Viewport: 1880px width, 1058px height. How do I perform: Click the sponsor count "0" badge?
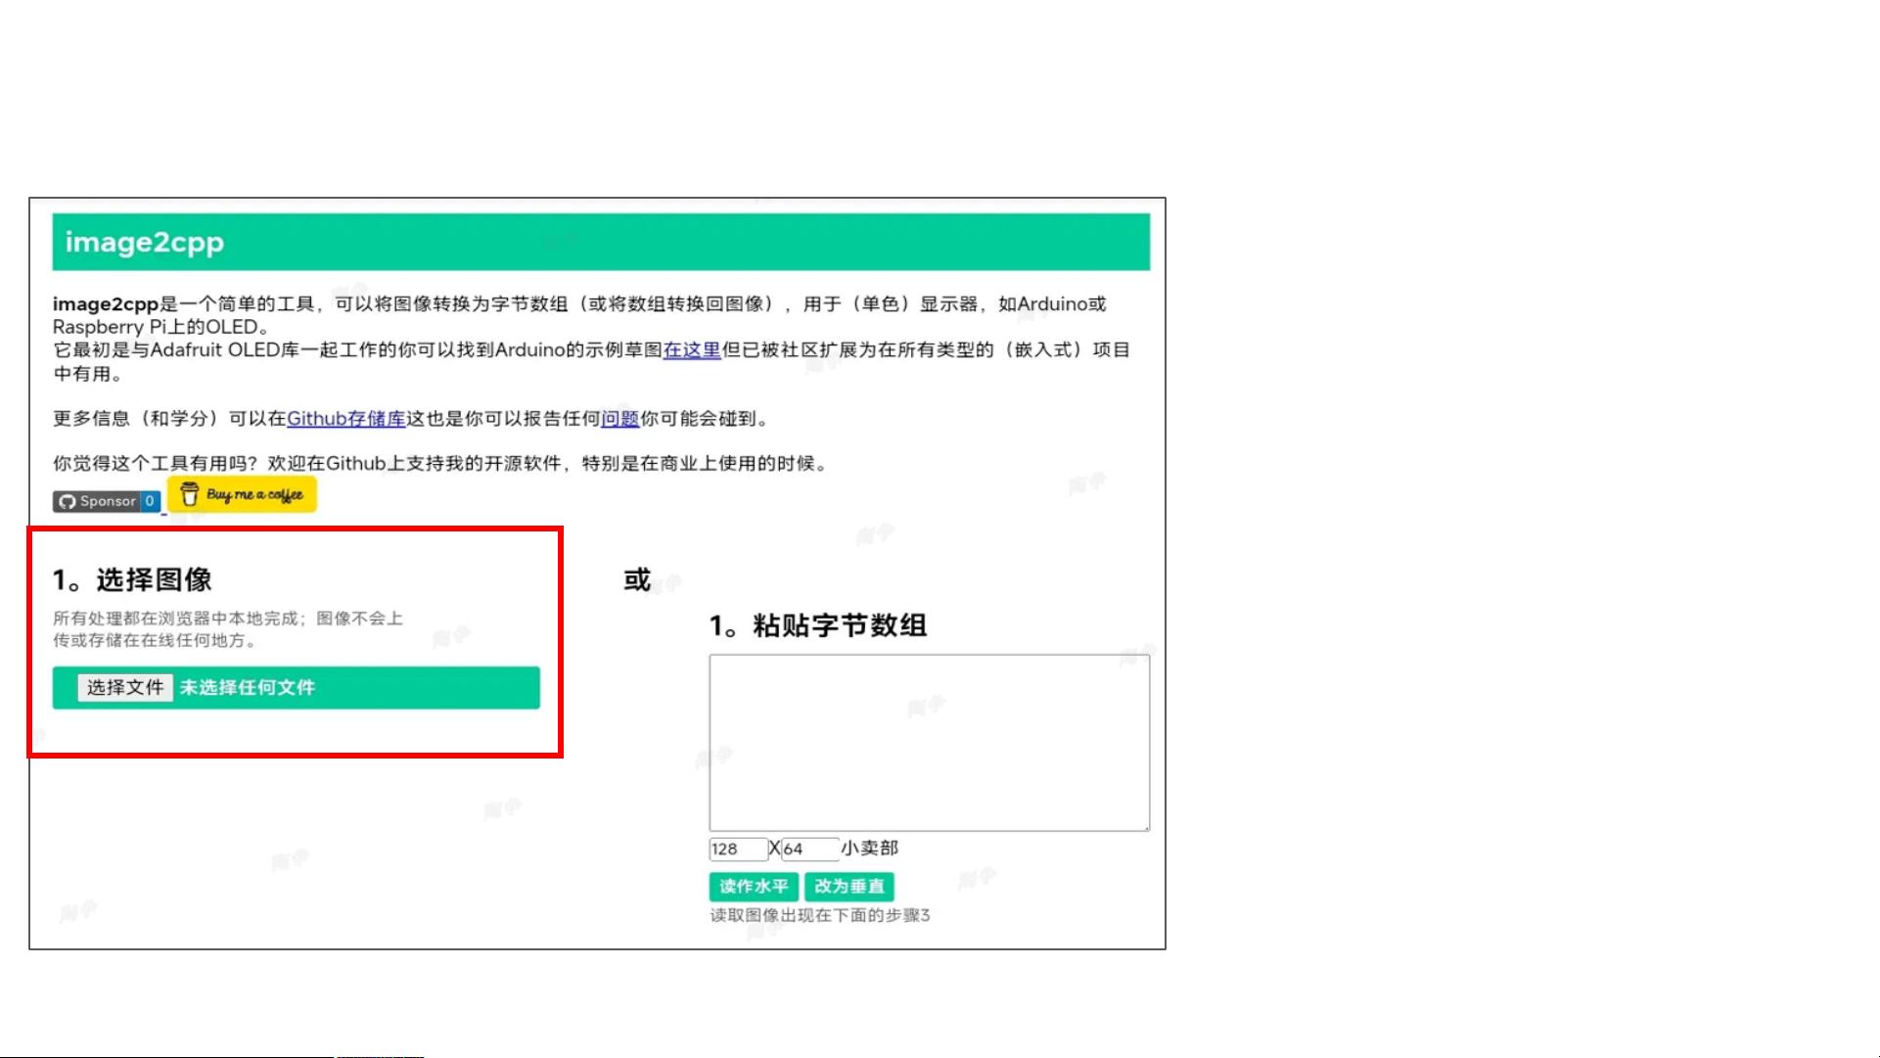click(150, 501)
